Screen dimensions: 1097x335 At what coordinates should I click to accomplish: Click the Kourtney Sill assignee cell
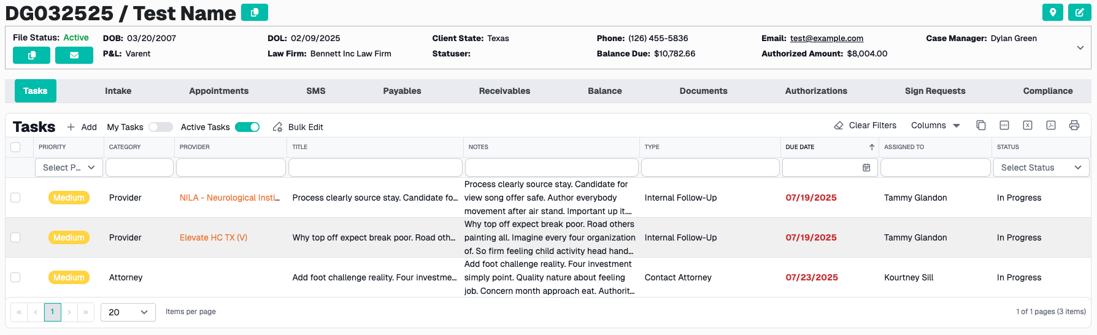909,277
